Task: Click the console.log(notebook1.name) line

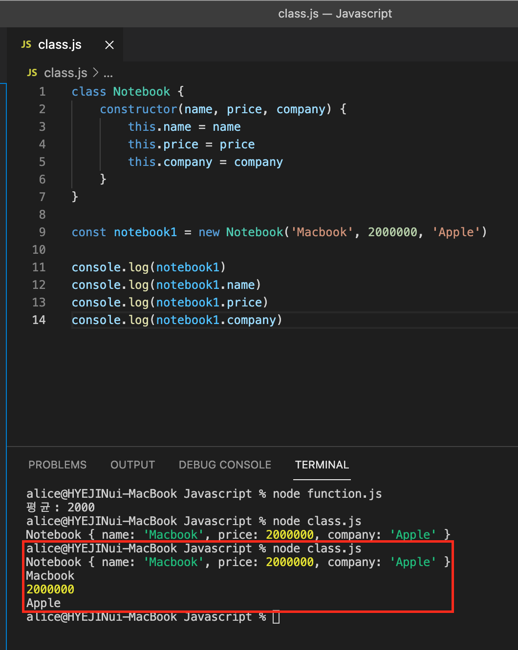Action: coord(166,285)
